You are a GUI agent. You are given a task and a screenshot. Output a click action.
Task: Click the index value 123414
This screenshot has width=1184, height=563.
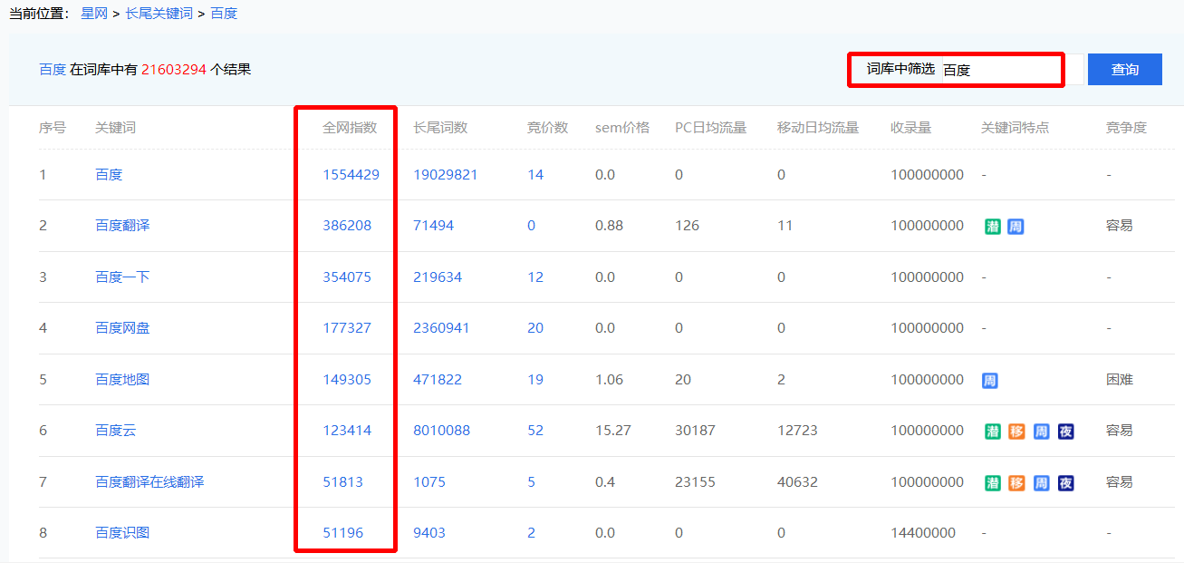point(347,431)
